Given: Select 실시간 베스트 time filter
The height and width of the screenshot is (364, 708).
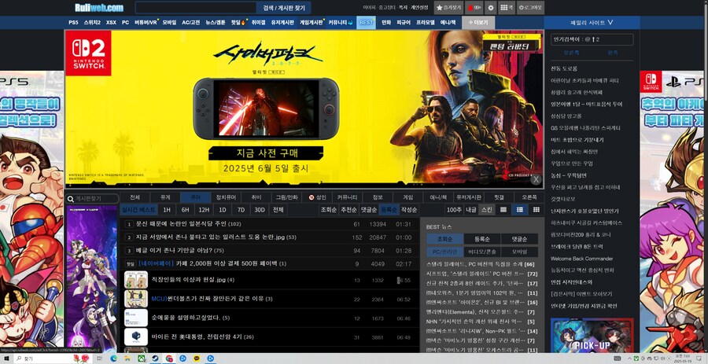Looking at the screenshot, I should [138, 210].
